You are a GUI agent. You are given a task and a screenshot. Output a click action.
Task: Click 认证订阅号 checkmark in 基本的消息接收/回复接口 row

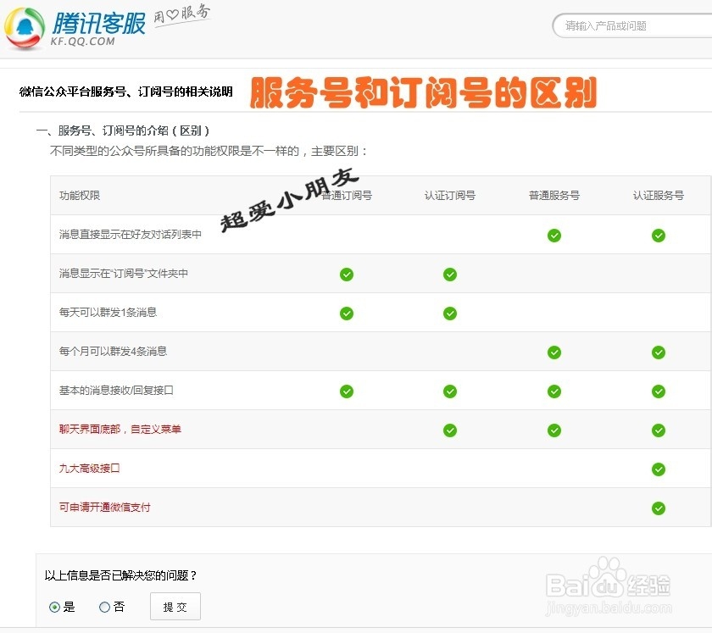tap(450, 391)
